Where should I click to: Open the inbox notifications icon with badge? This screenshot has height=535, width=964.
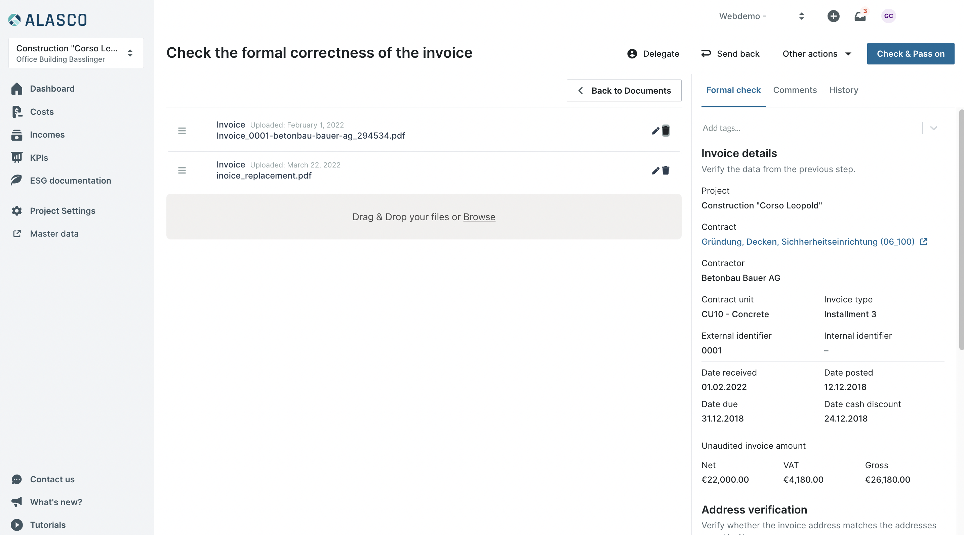point(860,16)
